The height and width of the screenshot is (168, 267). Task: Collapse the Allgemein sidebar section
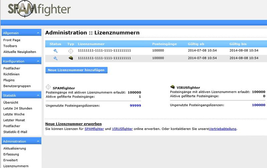[x=38, y=33]
